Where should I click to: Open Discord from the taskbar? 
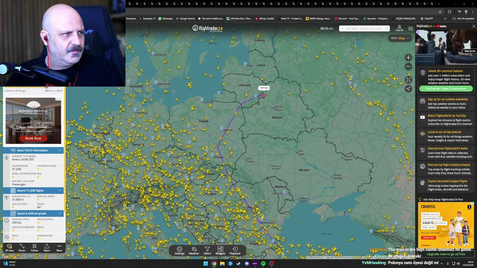[x=247, y=264]
